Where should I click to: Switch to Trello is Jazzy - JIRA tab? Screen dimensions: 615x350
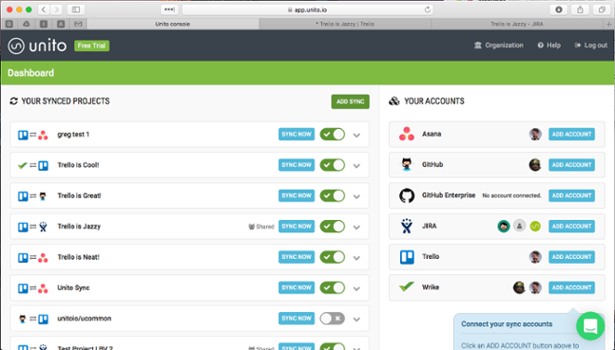pyautogui.click(x=517, y=24)
